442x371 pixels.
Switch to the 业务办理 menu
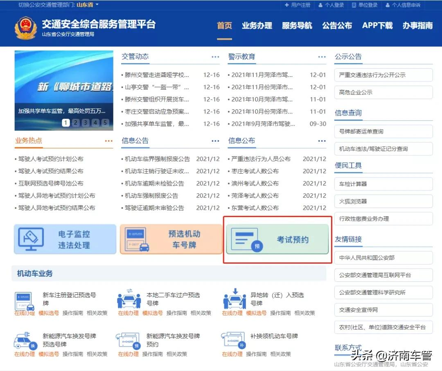coord(257,26)
